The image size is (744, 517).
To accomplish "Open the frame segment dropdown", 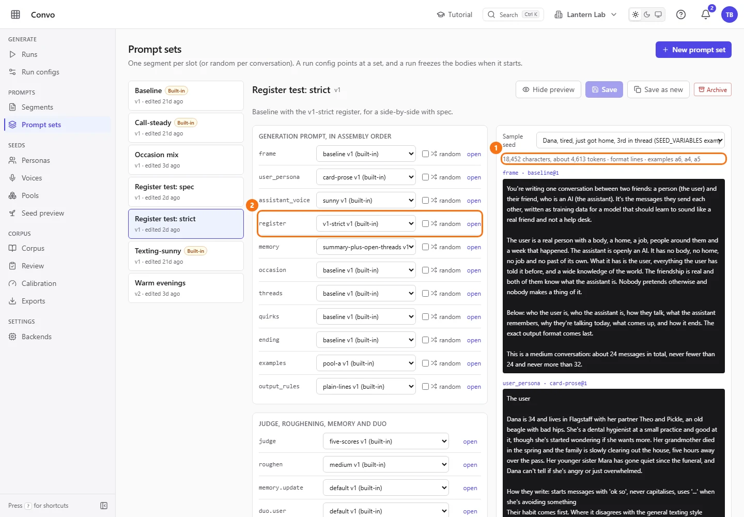I will point(366,154).
